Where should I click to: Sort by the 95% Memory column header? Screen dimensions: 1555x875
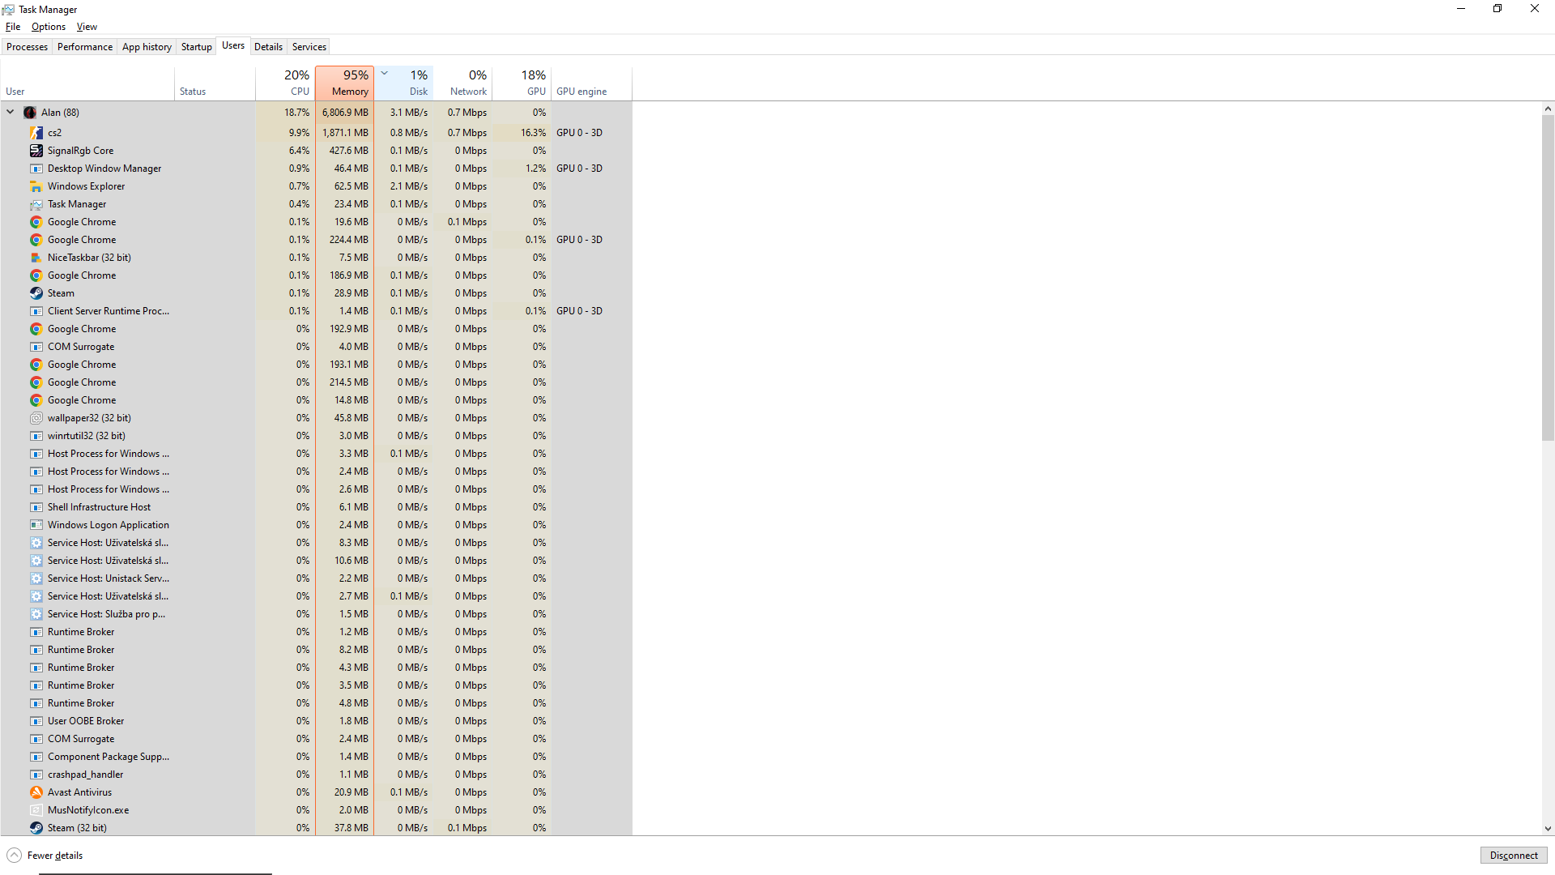[344, 83]
